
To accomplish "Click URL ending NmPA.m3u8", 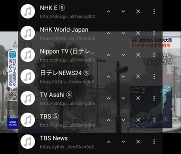I will tap(67, 147).
